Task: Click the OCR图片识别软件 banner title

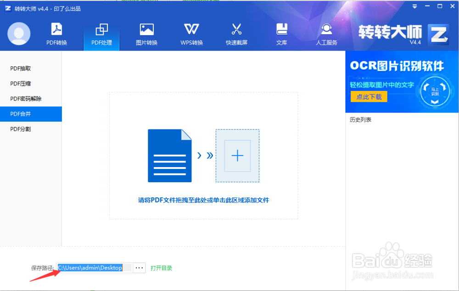Action: click(397, 66)
